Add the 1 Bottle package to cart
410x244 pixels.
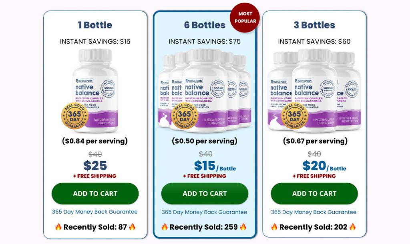(95, 194)
